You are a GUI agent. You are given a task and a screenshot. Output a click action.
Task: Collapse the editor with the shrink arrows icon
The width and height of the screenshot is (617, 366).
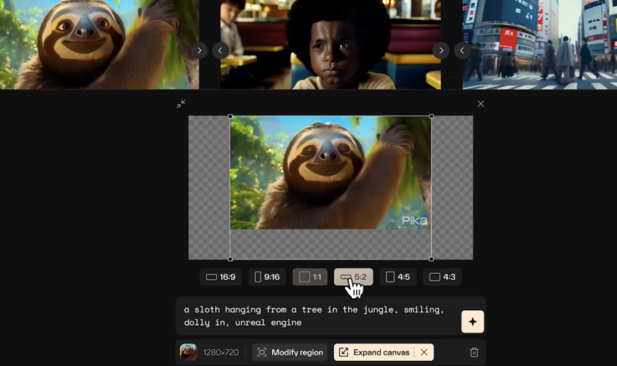pos(181,104)
